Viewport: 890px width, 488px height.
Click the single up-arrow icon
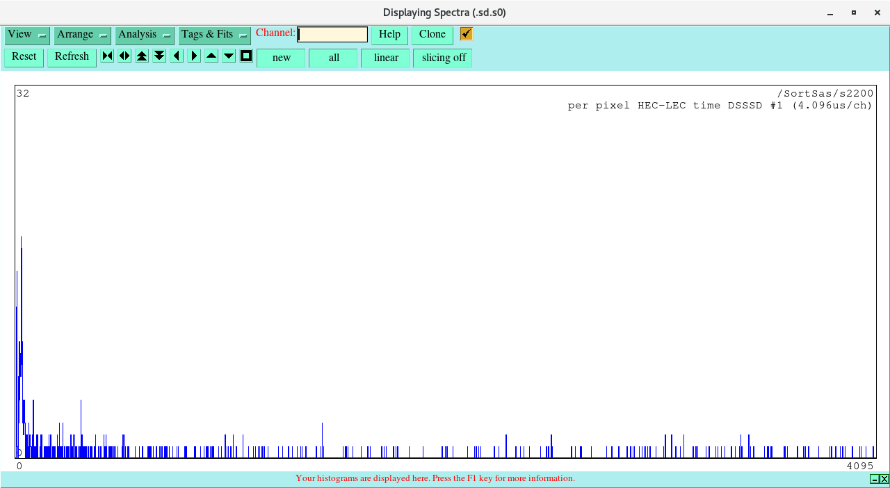coord(211,56)
